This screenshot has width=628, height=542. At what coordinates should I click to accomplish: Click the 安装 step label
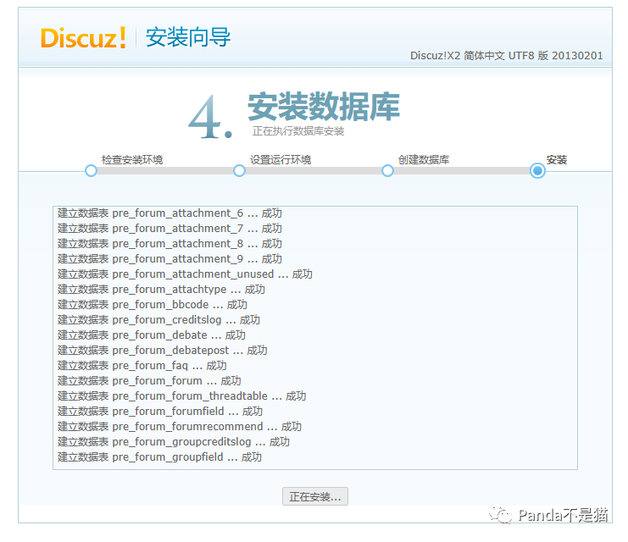557,160
